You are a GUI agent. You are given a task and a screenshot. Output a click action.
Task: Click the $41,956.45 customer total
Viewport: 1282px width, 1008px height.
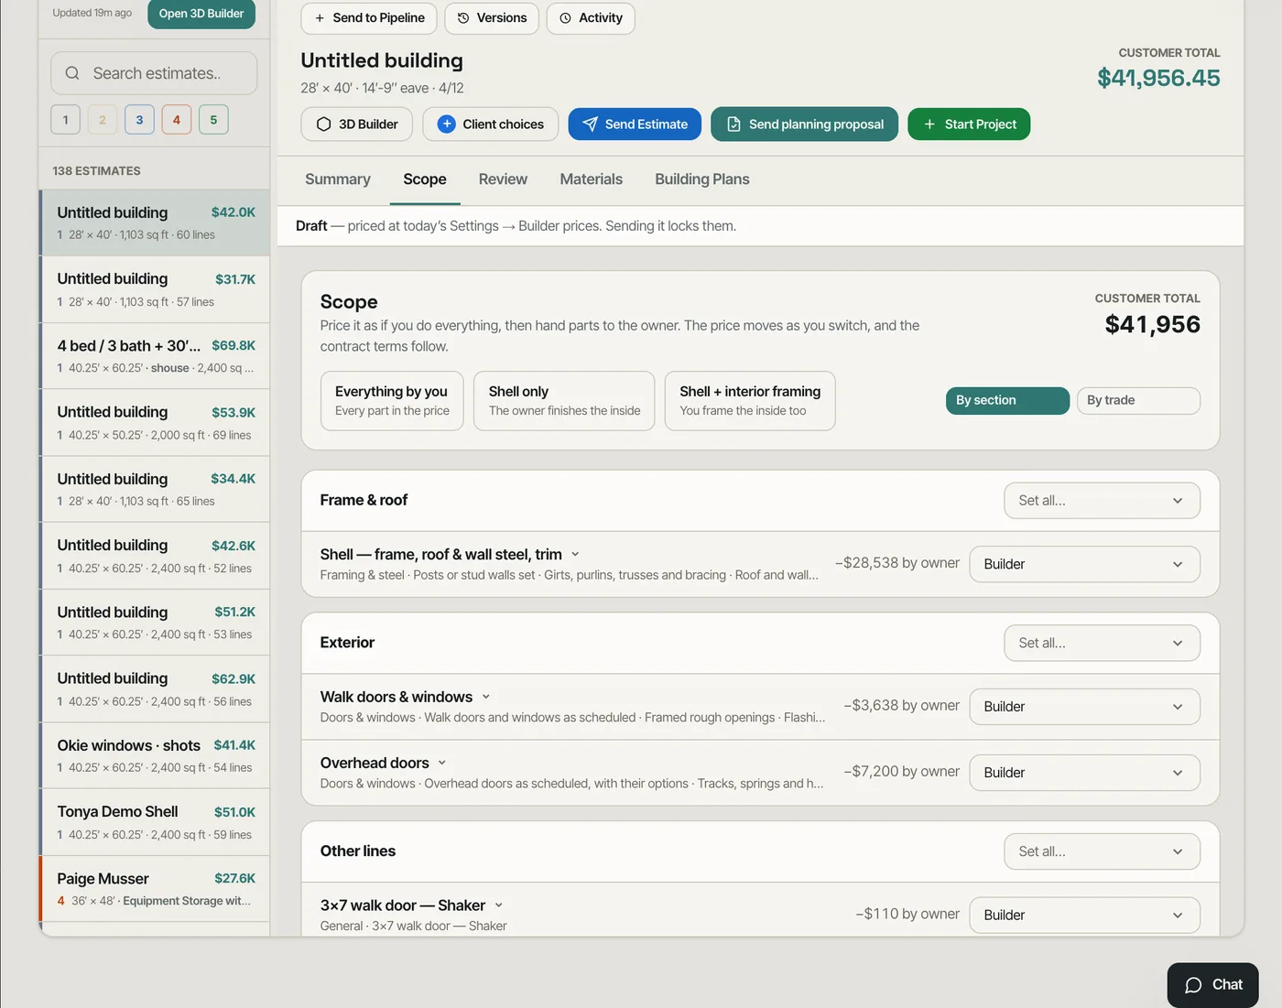pyautogui.click(x=1158, y=78)
